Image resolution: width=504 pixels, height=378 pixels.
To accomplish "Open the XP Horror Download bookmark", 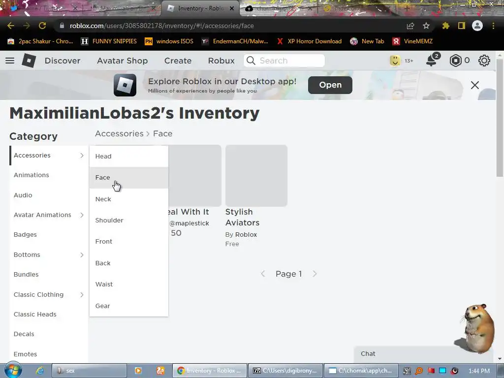I will [309, 41].
